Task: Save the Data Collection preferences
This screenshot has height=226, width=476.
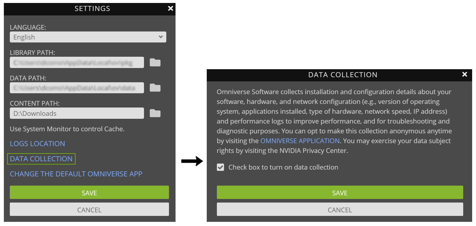Action: click(340, 192)
